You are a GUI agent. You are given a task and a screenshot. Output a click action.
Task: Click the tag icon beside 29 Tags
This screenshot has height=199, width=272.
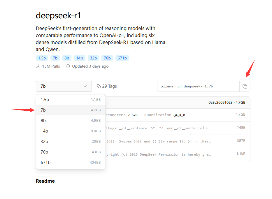coord(99,86)
